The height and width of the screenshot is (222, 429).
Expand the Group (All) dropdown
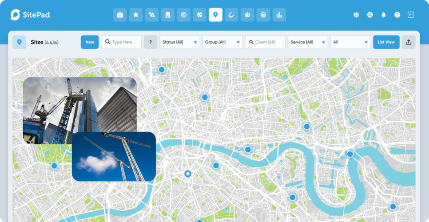222,42
